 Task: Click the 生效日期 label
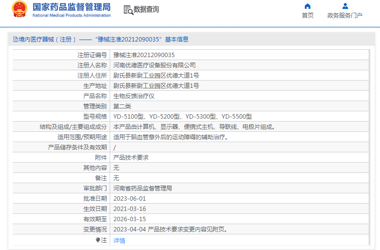[x=95, y=209]
